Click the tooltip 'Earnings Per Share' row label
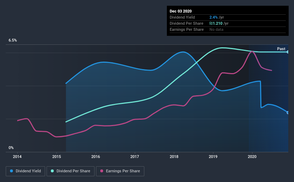Viewport: 294px width, 182px height. click(x=187, y=29)
